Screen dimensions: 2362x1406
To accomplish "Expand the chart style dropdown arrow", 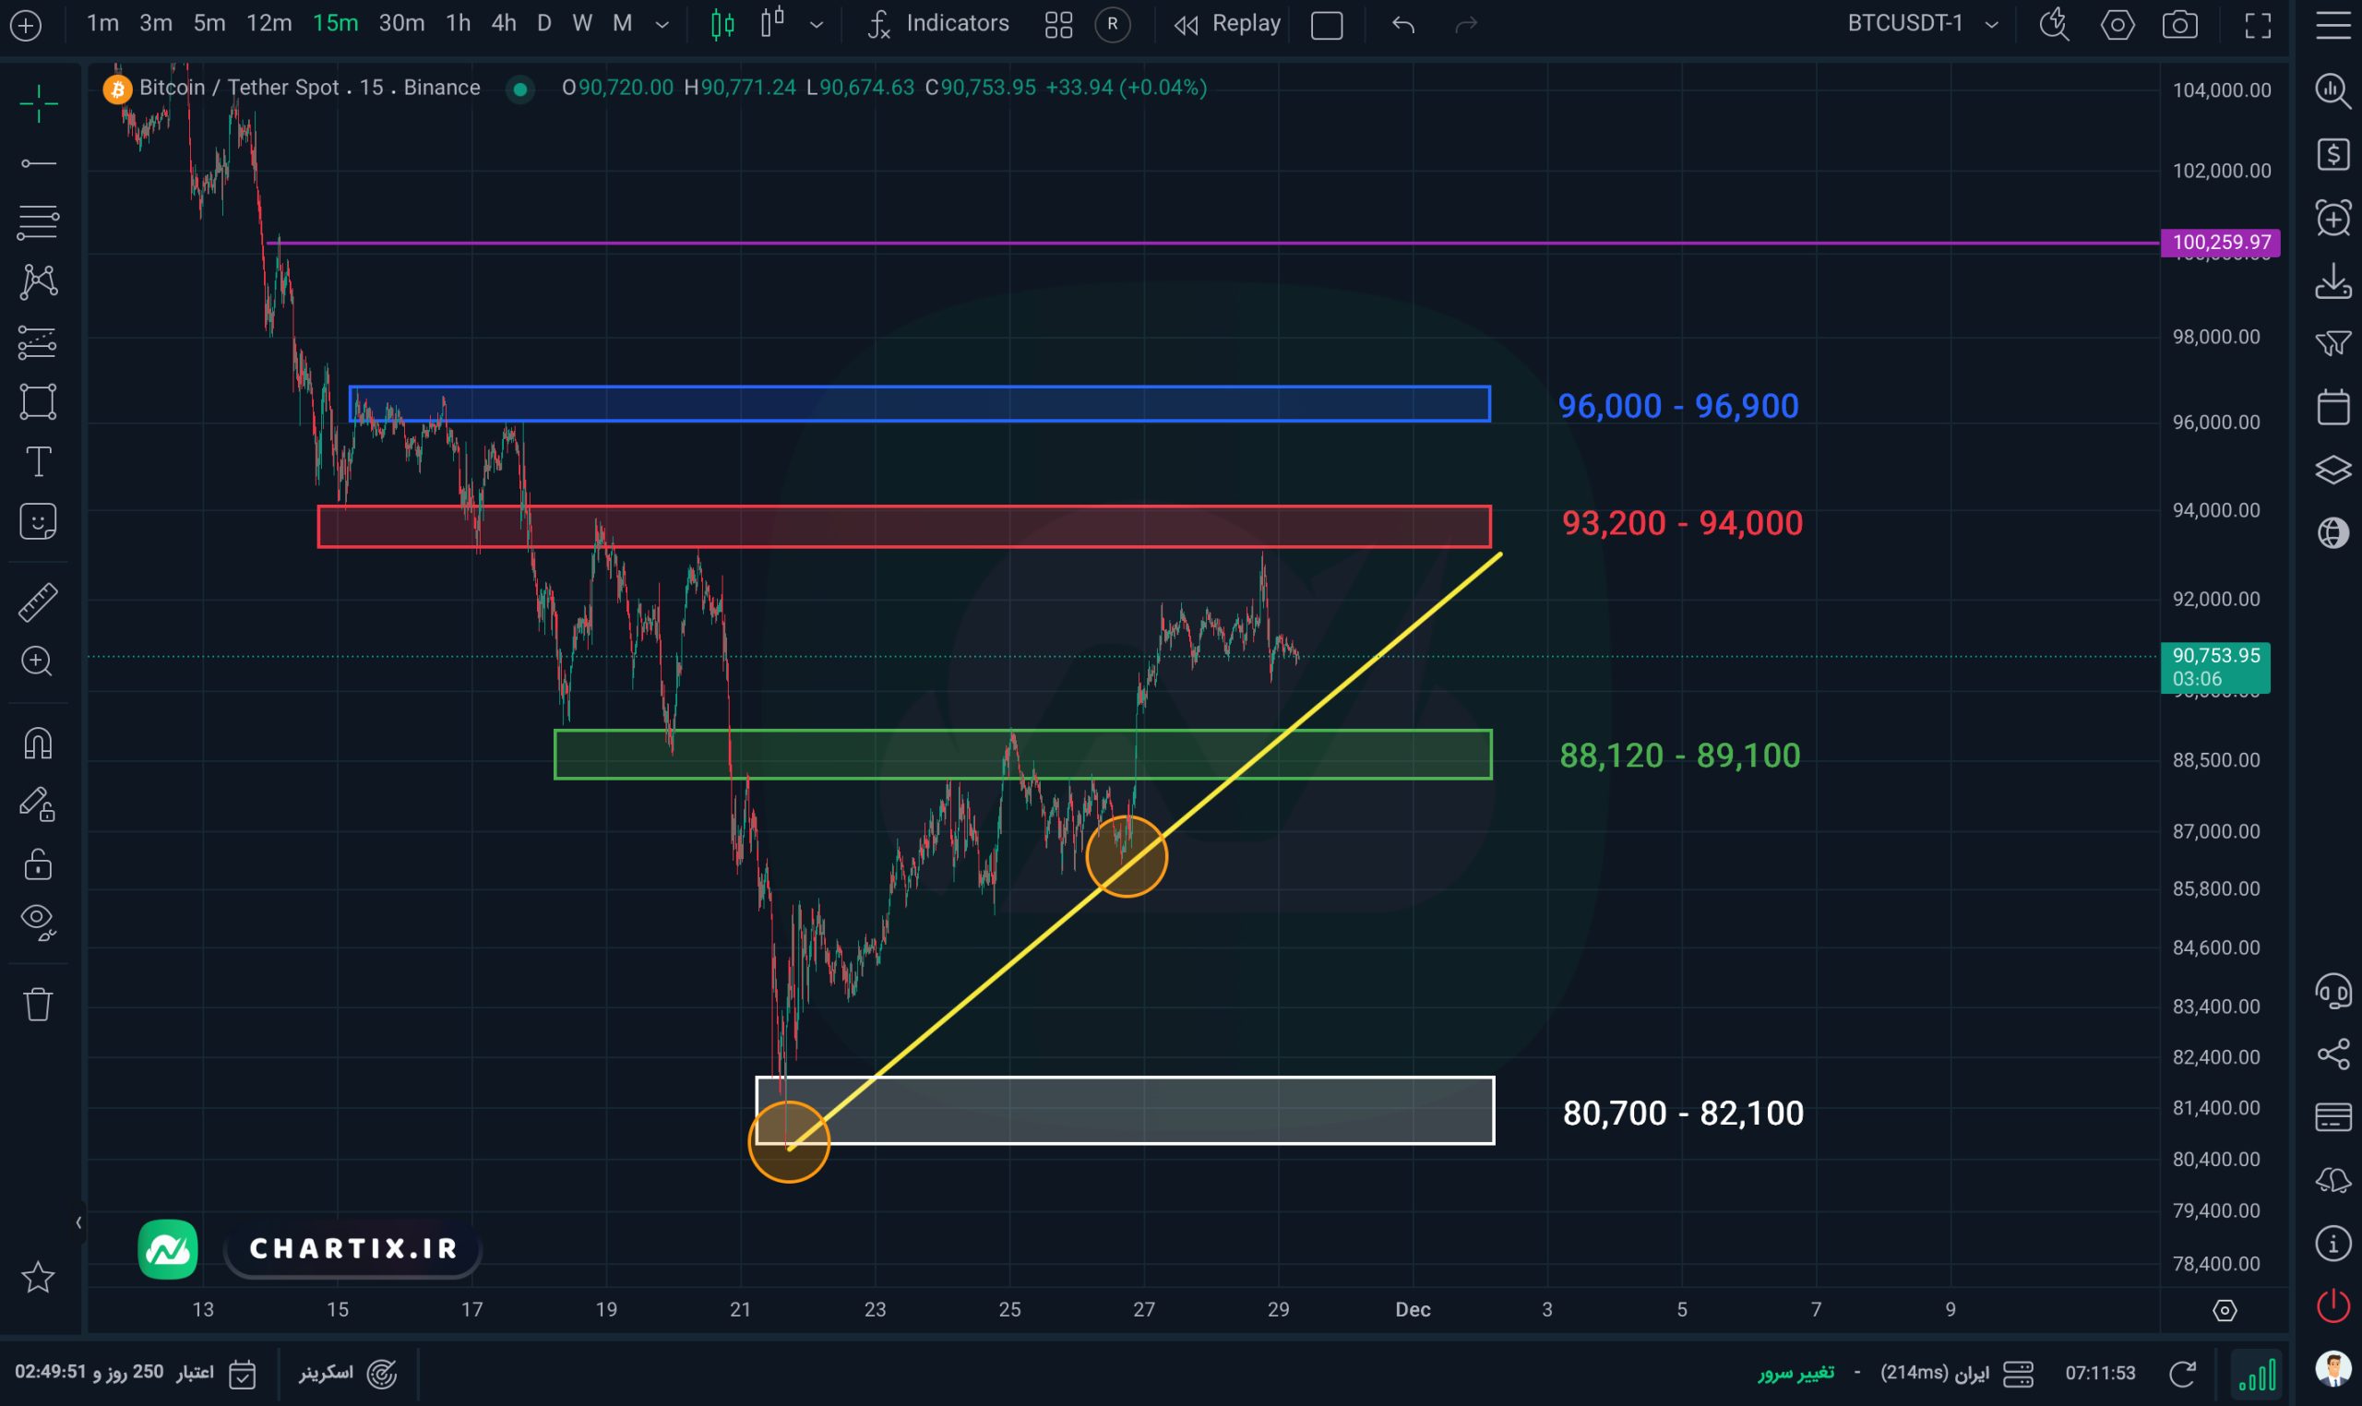I will tap(816, 25).
